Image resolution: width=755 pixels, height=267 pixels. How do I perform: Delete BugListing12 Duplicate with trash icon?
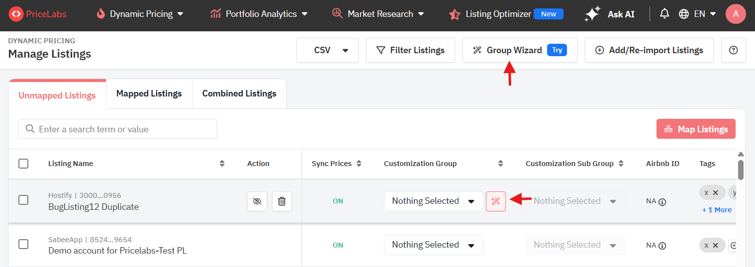pyautogui.click(x=282, y=201)
